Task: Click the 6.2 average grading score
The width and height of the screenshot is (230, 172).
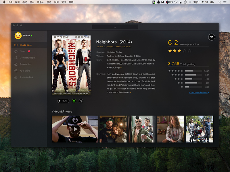Action: [173, 43]
